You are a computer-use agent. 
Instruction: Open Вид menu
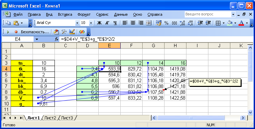49,14
